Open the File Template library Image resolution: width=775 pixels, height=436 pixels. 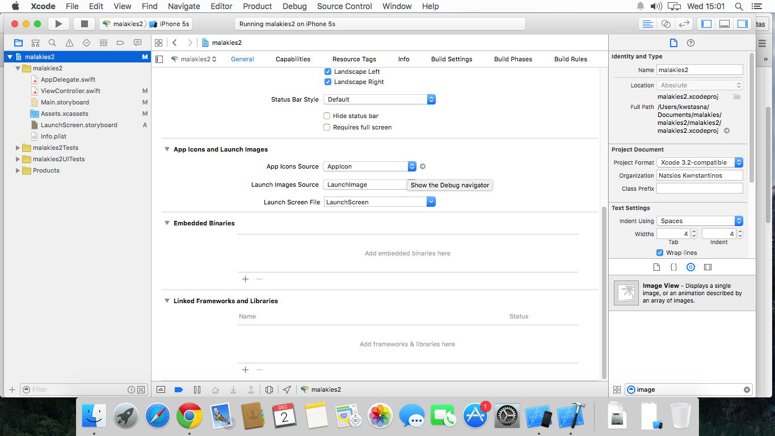(x=656, y=267)
